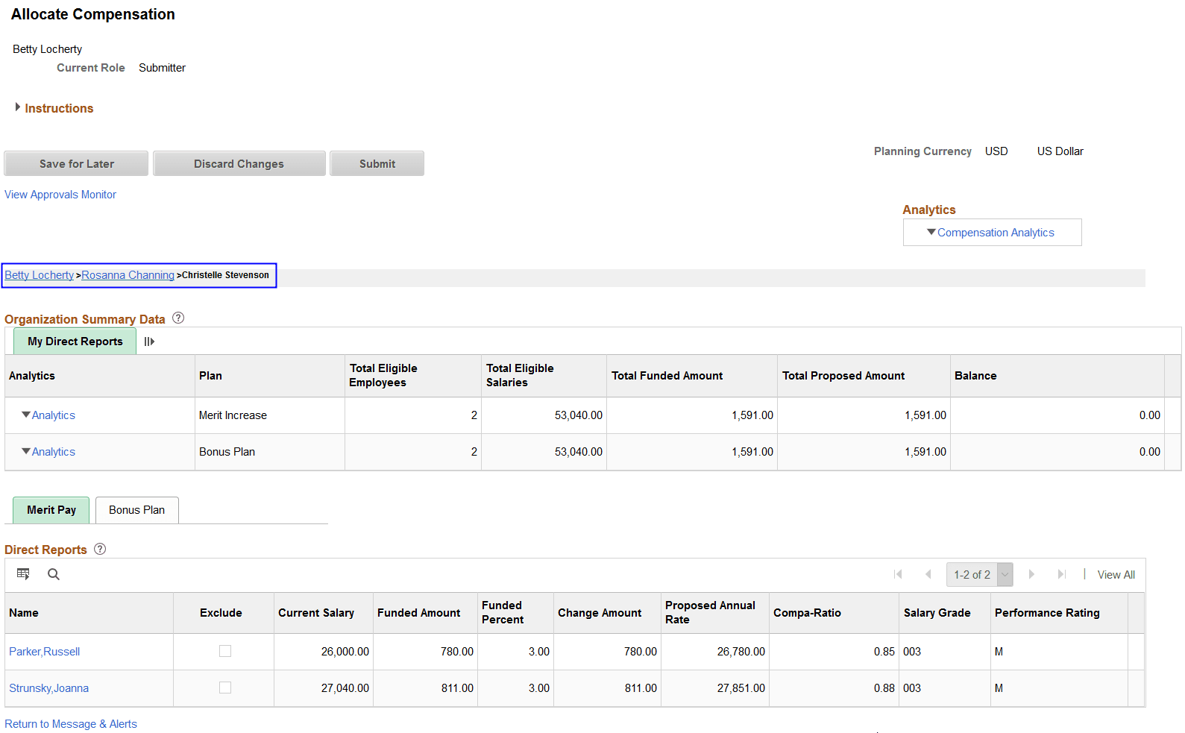Open grid personalize icon in Direct Reports
The image size is (1185, 733).
tap(23, 574)
